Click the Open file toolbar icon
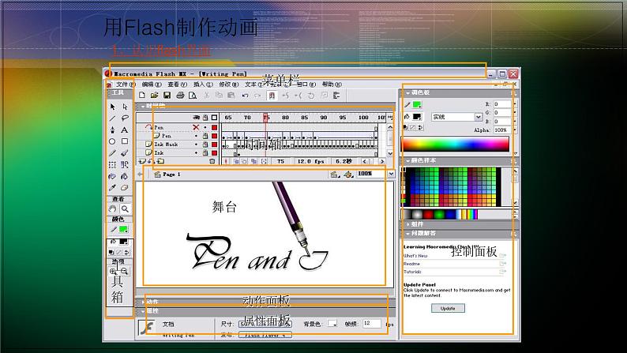Image resolution: width=627 pixels, height=353 pixels. coord(154,95)
